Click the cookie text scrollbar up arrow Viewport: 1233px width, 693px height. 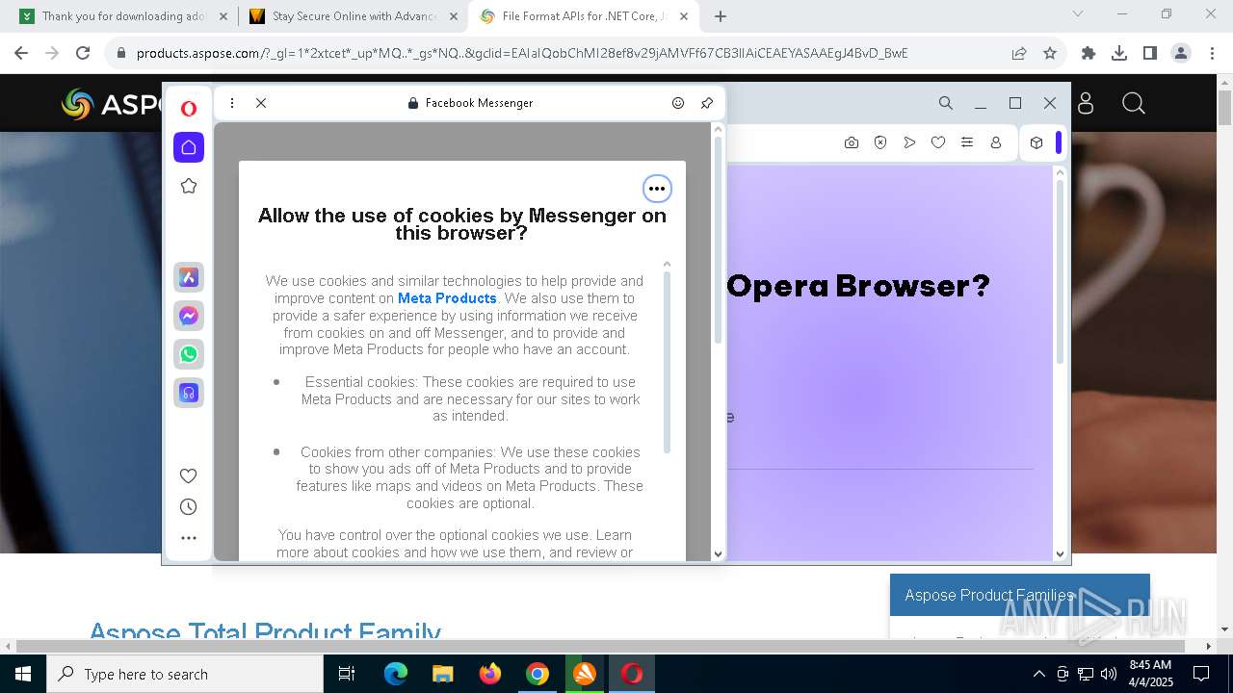click(x=667, y=264)
